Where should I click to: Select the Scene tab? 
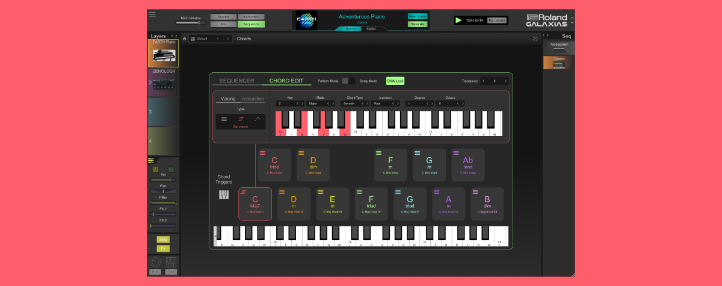coord(350,28)
